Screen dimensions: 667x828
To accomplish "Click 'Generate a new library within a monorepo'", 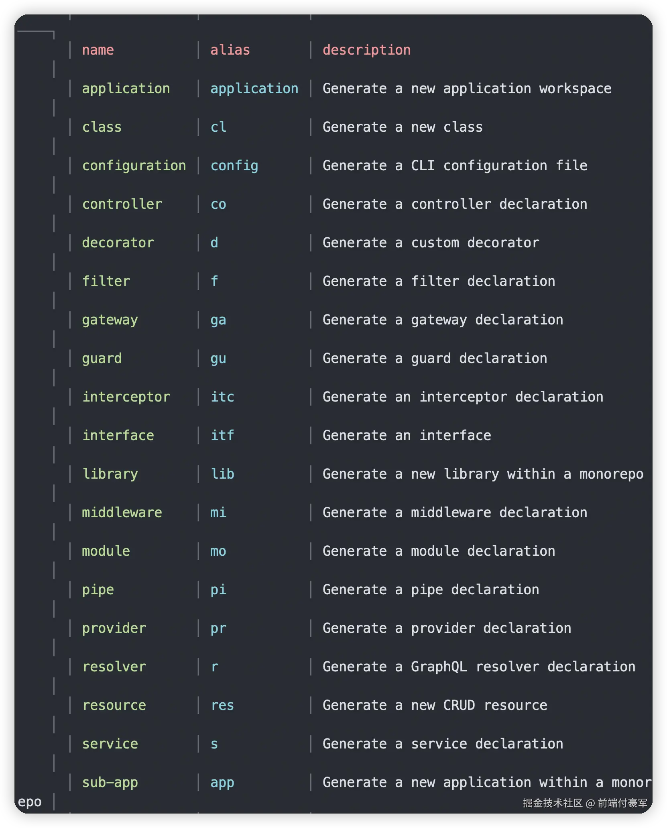I will tap(483, 474).
